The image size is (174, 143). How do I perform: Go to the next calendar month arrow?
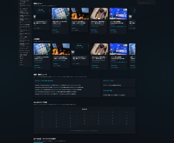pos(133,109)
